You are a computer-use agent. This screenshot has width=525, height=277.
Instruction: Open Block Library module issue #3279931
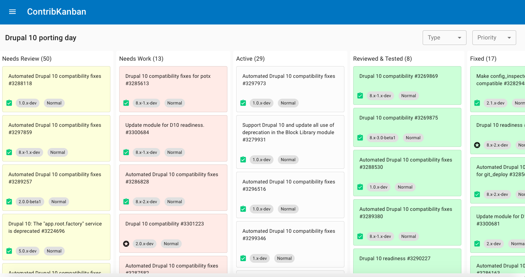[290, 142]
